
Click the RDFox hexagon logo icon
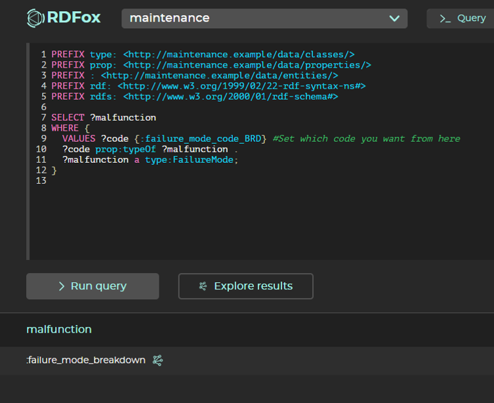[35, 18]
